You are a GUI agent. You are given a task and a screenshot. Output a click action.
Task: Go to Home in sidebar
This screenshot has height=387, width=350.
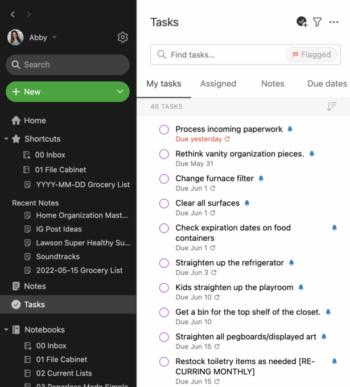pyautogui.click(x=28, y=121)
